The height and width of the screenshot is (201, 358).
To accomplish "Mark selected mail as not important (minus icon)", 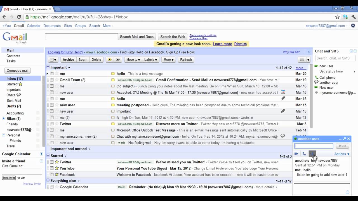I will point(118,59).
